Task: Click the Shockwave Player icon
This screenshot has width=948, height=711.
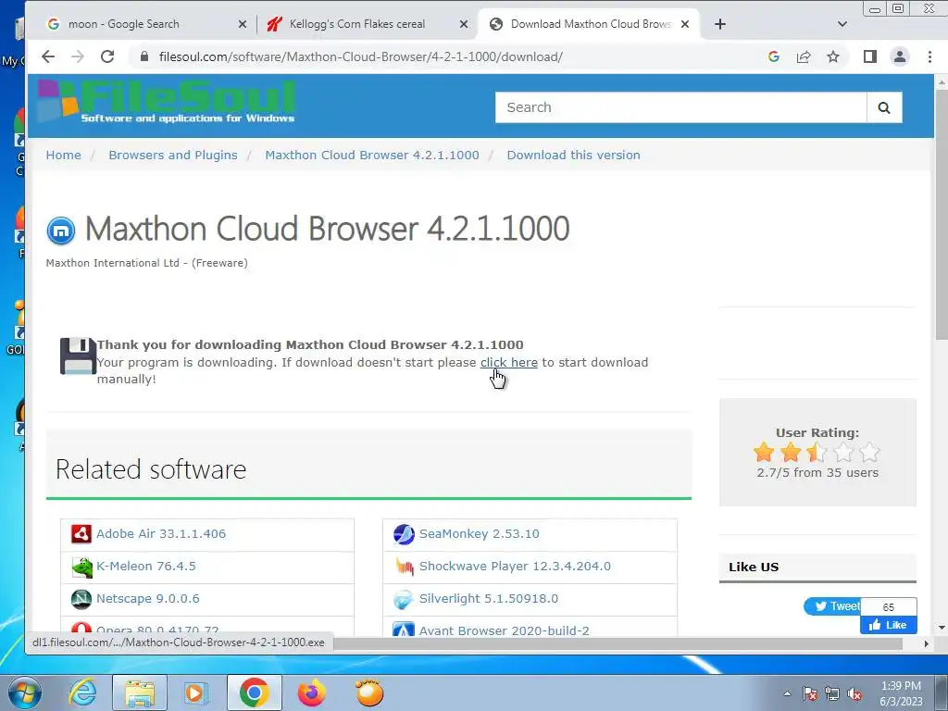Action: (404, 567)
